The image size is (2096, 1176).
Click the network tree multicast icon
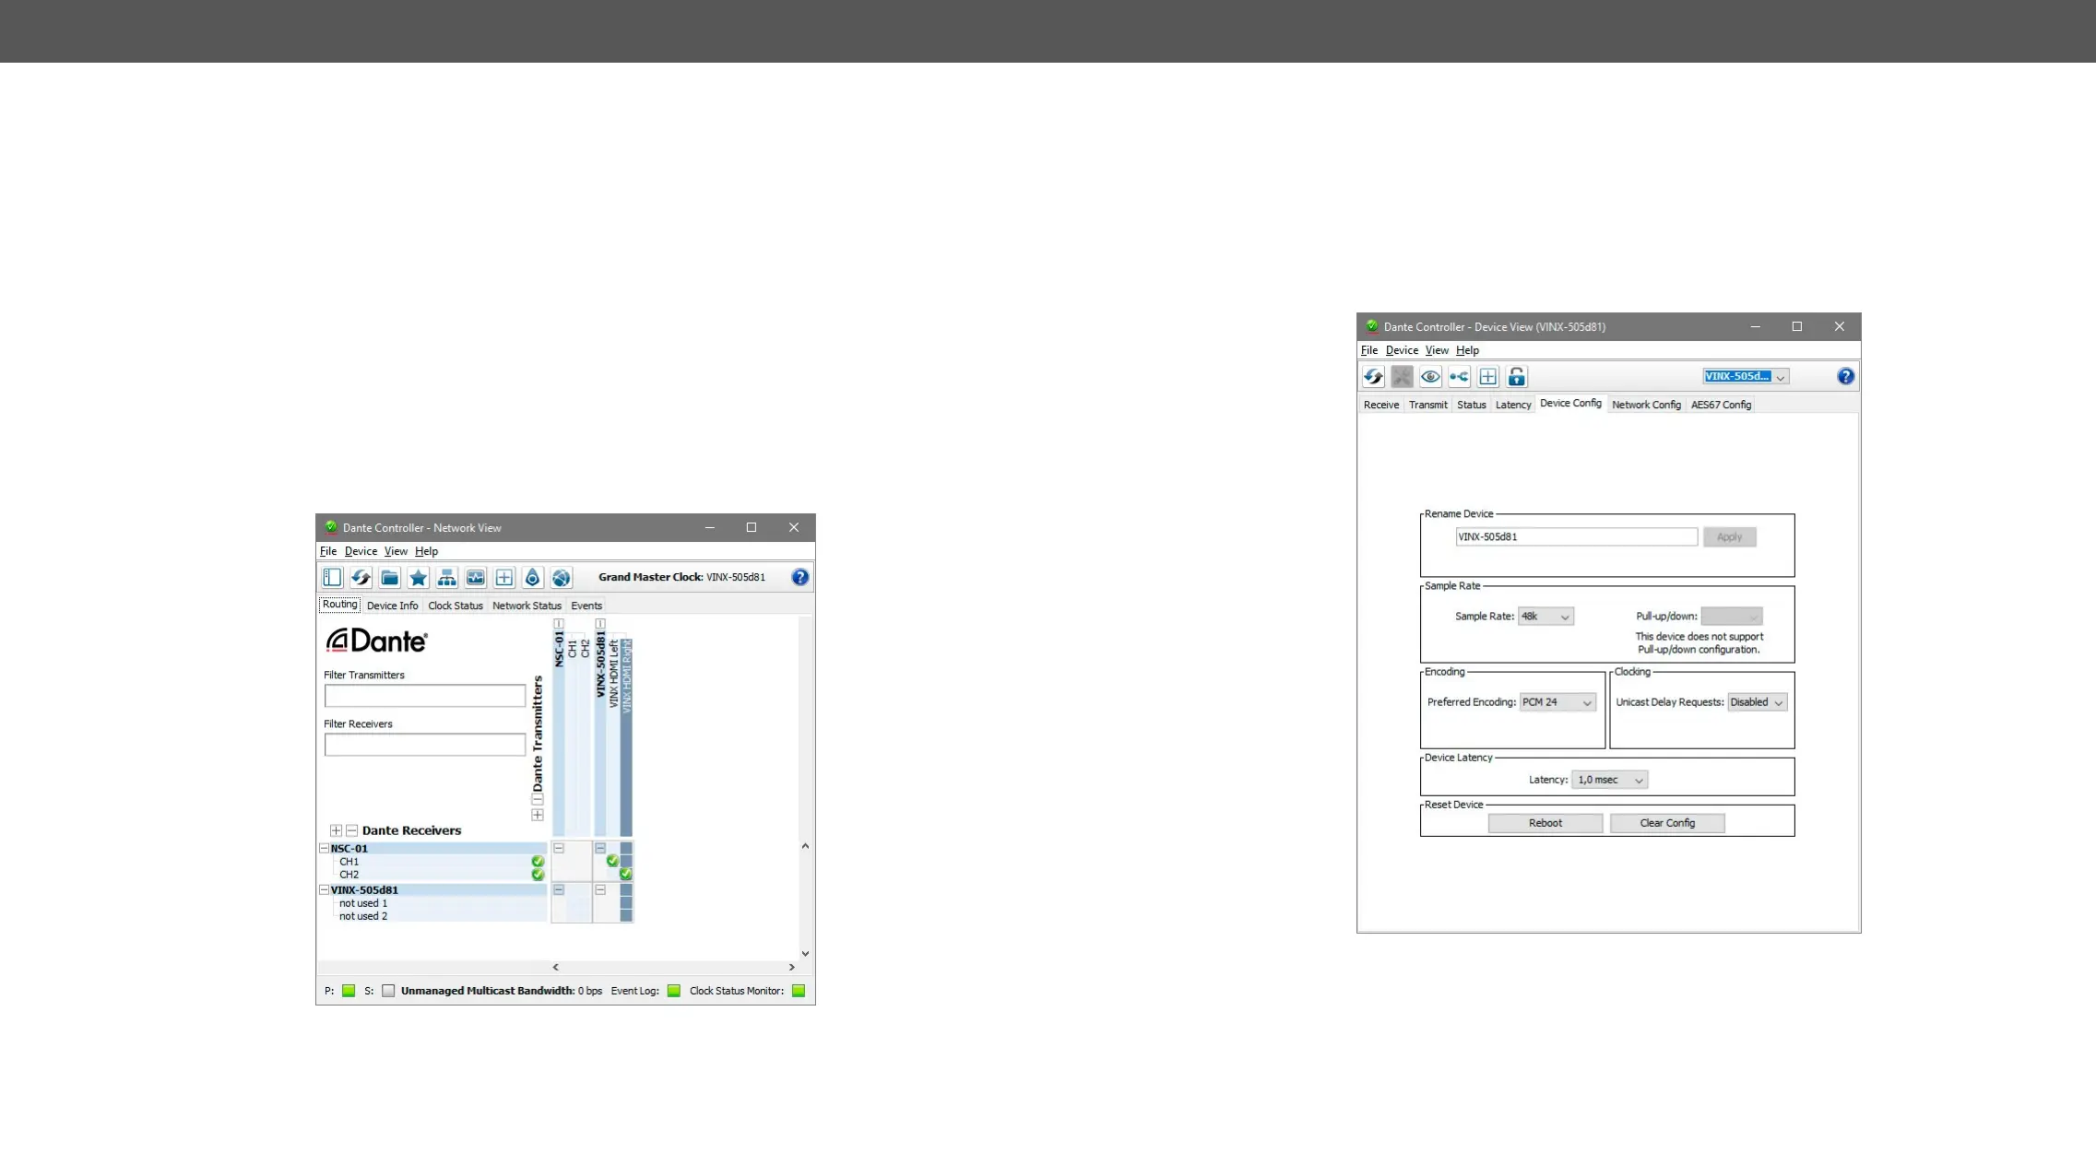(446, 578)
